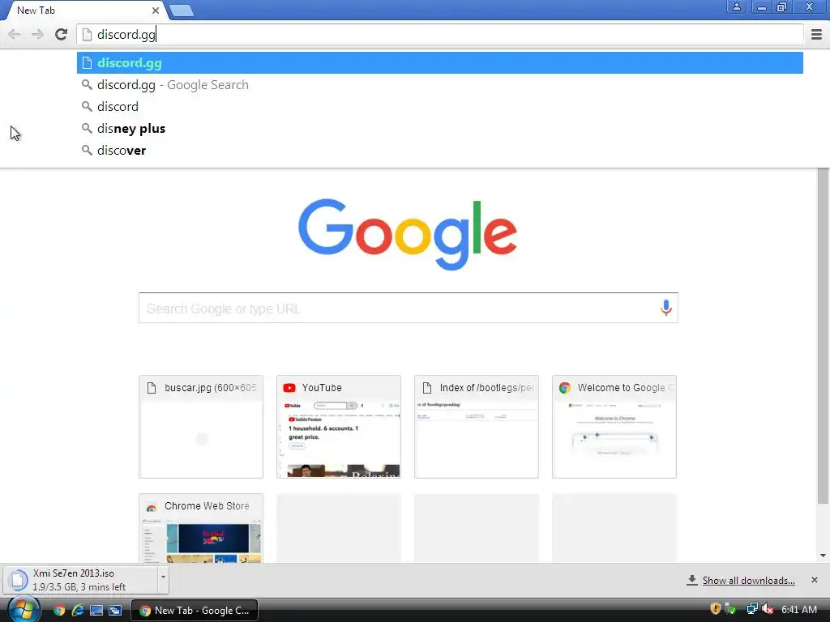
Task: Open a new tab with the tab-strip button
Action: pyautogui.click(x=182, y=11)
